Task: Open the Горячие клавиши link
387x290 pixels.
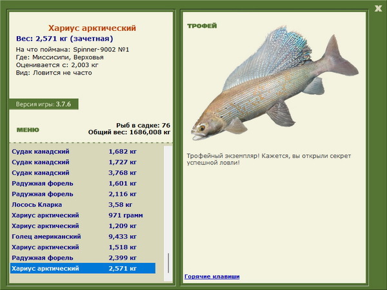Action: 212,276
